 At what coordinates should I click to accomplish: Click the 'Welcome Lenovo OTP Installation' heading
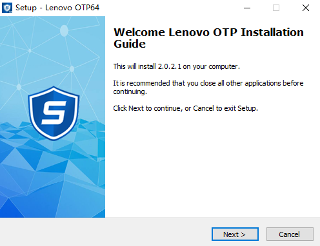[208, 32]
